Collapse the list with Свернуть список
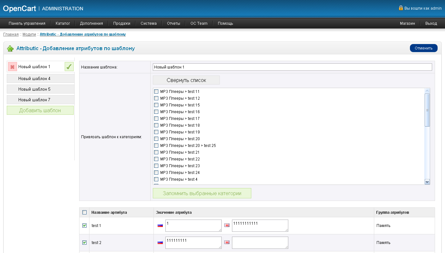The image size is (445, 253). tap(186, 80)
